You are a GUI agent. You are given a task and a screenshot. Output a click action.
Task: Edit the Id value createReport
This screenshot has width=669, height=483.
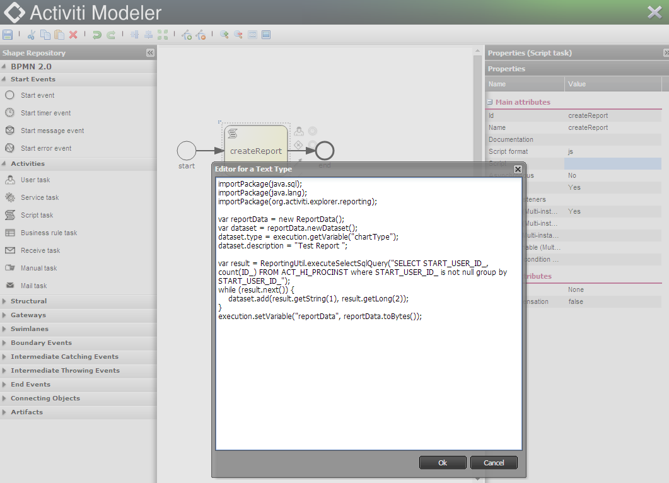point(613,115)
